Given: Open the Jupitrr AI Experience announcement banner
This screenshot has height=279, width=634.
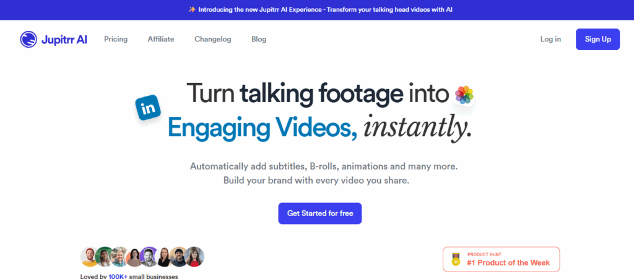Looking at the screenshot, I should pyautogui.click(x=317, y=9).
